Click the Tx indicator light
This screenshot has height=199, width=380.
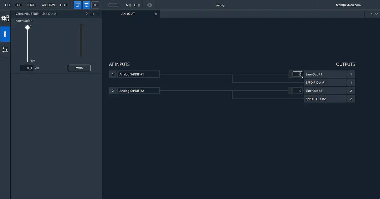(130, 5)
